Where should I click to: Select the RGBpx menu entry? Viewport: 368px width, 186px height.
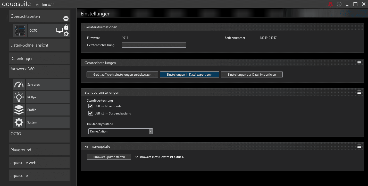click(x=48, y=97)
